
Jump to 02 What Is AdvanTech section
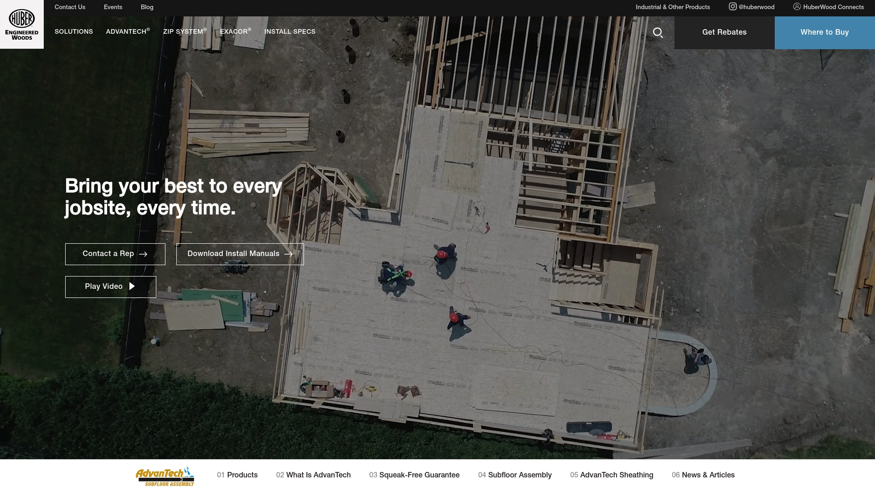314,475
